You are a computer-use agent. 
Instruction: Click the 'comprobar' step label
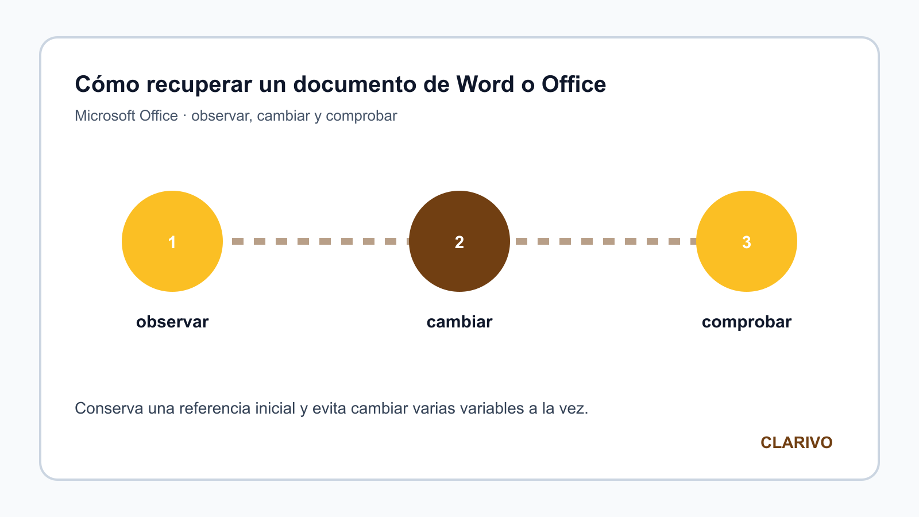click(747, 322)
